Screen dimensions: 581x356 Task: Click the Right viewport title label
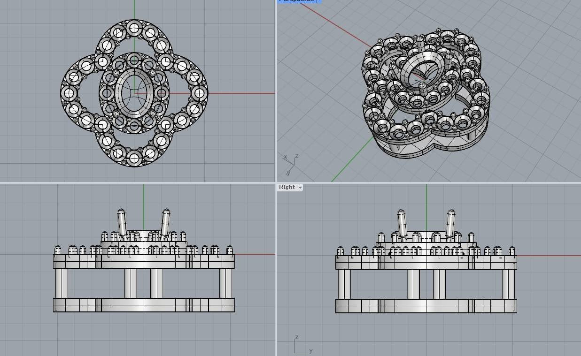point(287,187)
